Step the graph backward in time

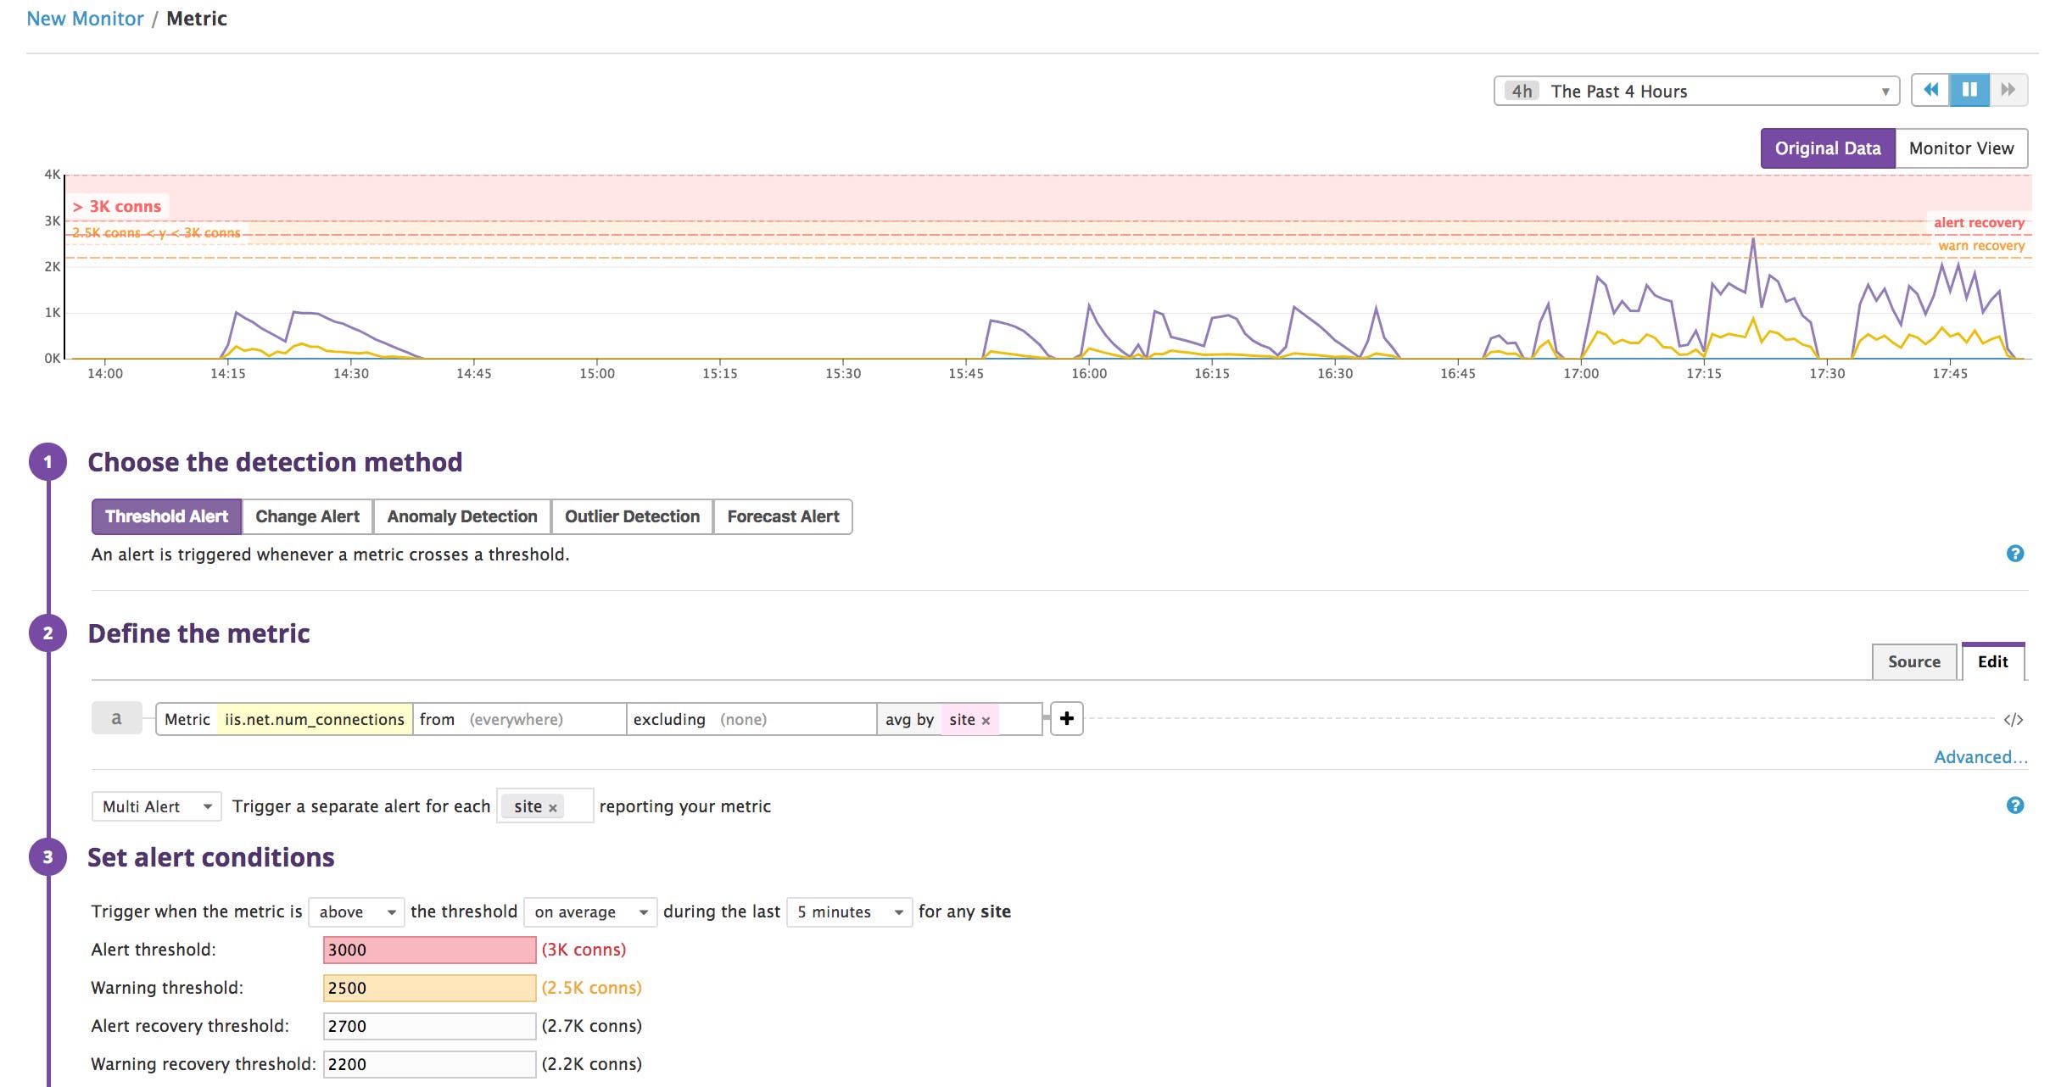1931,89
